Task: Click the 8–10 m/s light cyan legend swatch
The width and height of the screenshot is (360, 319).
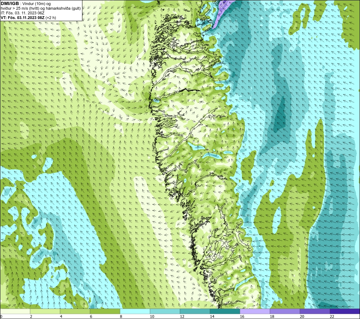Action: [135, 311]
